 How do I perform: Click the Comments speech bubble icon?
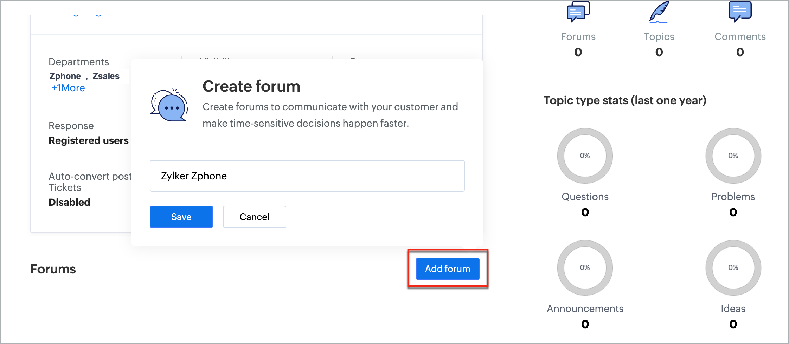[740, 12]
